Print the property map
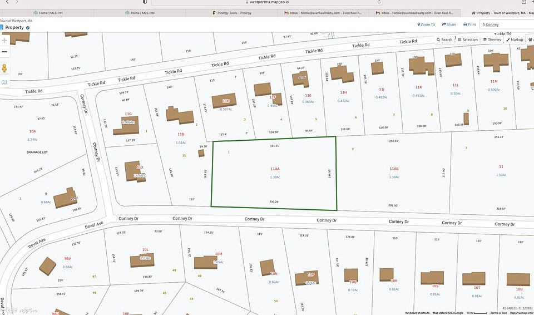The image size is (534, 315). pyautogui.click(x=469, y=24)
